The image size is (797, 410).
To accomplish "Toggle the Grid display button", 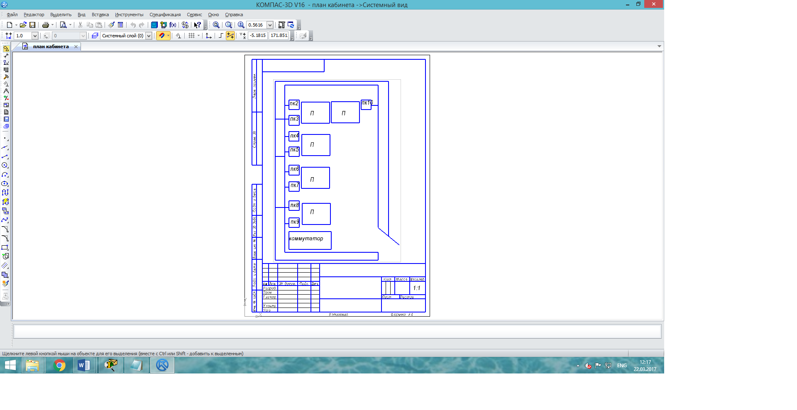I will click(x=191, y=36).
